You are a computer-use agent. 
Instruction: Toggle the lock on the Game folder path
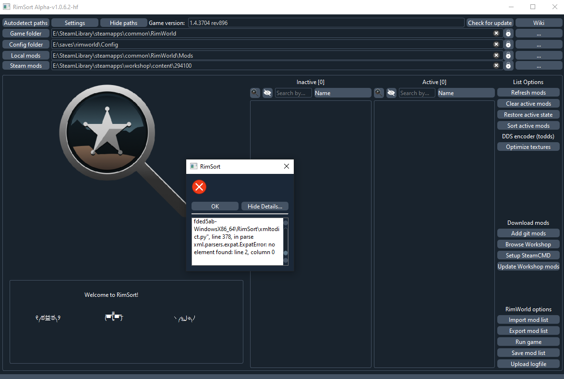pos(508,33)
